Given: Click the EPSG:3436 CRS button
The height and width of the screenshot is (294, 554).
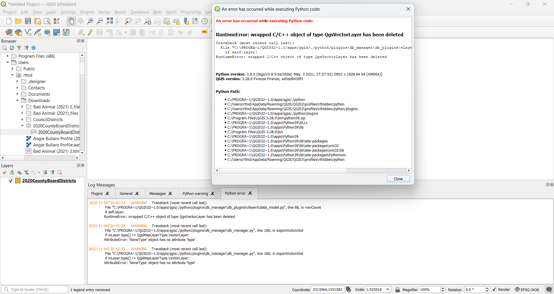Looking at the screenshot, I should pos(527,289).
